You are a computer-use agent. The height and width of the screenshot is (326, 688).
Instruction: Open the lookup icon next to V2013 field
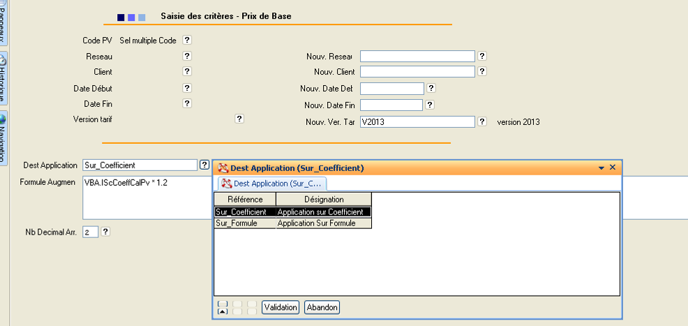click(482, 121)
